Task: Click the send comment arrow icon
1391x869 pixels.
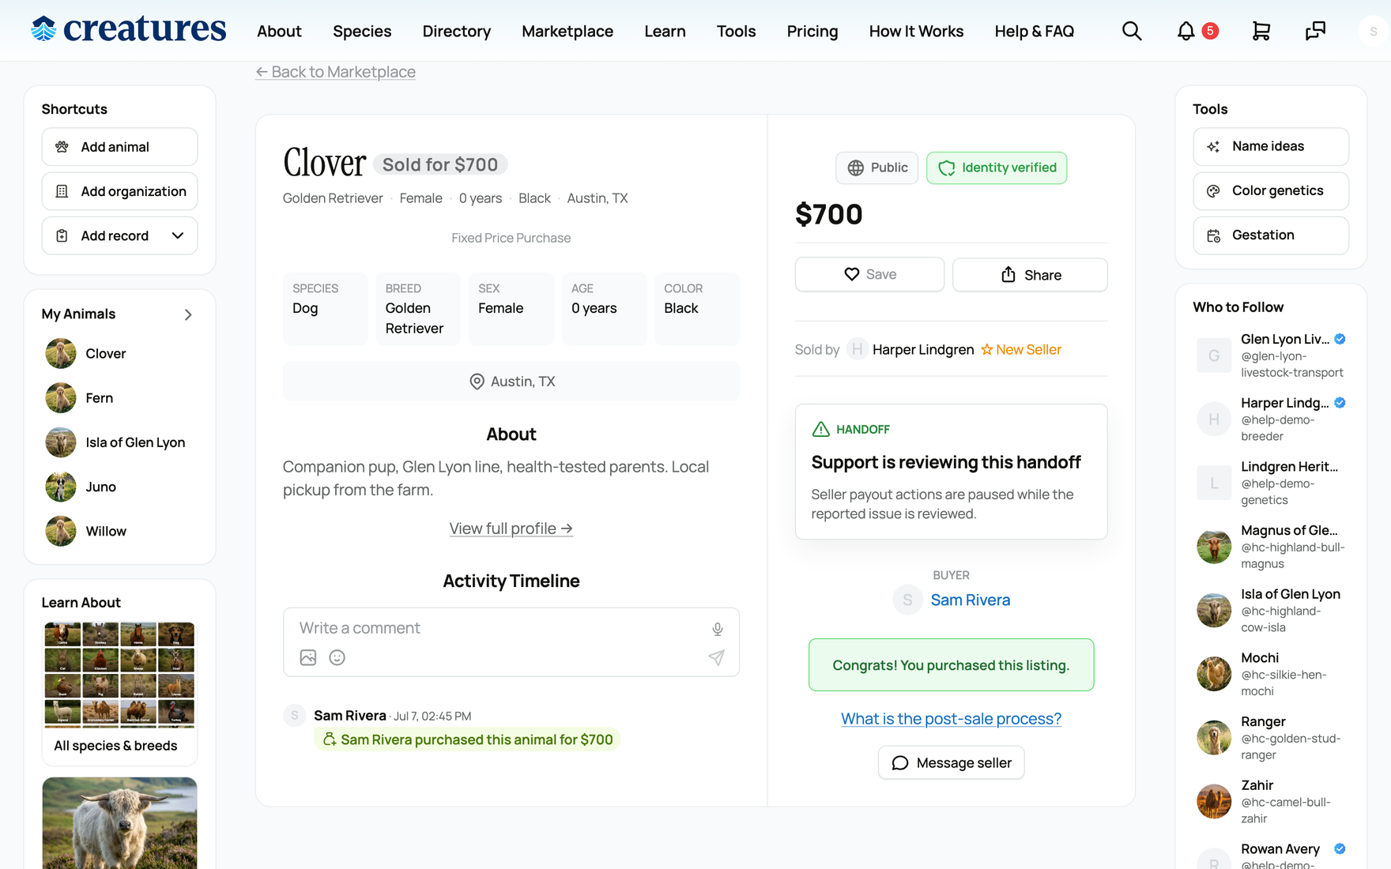Action: [717, 657]
